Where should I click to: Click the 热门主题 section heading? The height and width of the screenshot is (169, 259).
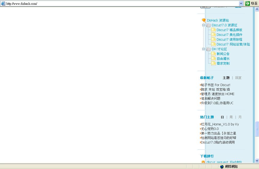(x=207, y=117)
